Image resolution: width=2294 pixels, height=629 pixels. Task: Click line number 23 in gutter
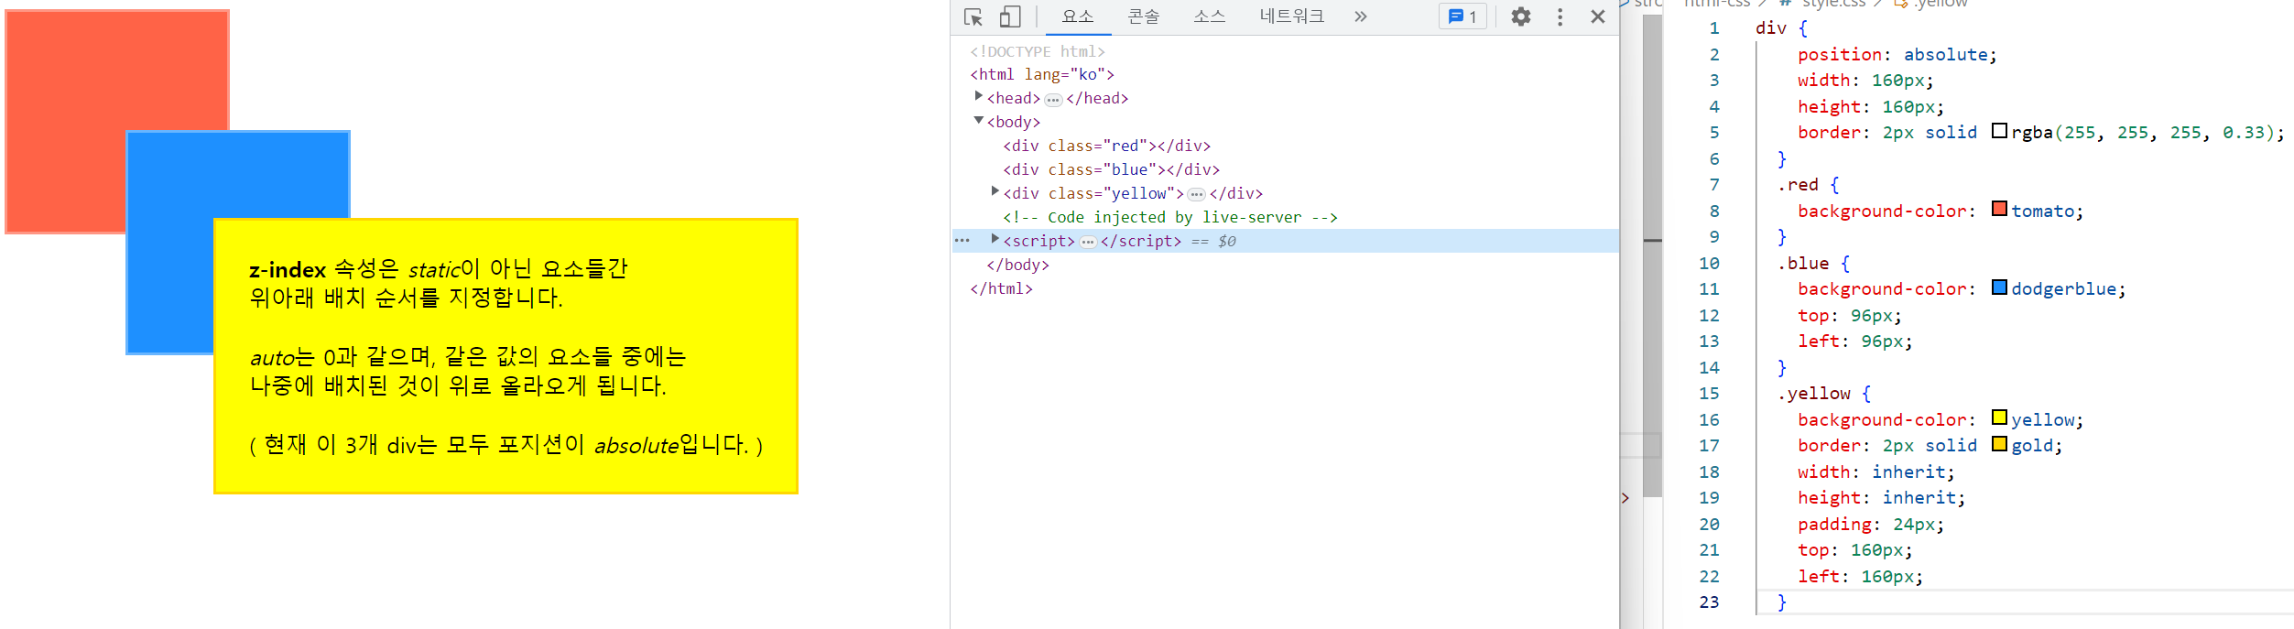[1709, 602]
